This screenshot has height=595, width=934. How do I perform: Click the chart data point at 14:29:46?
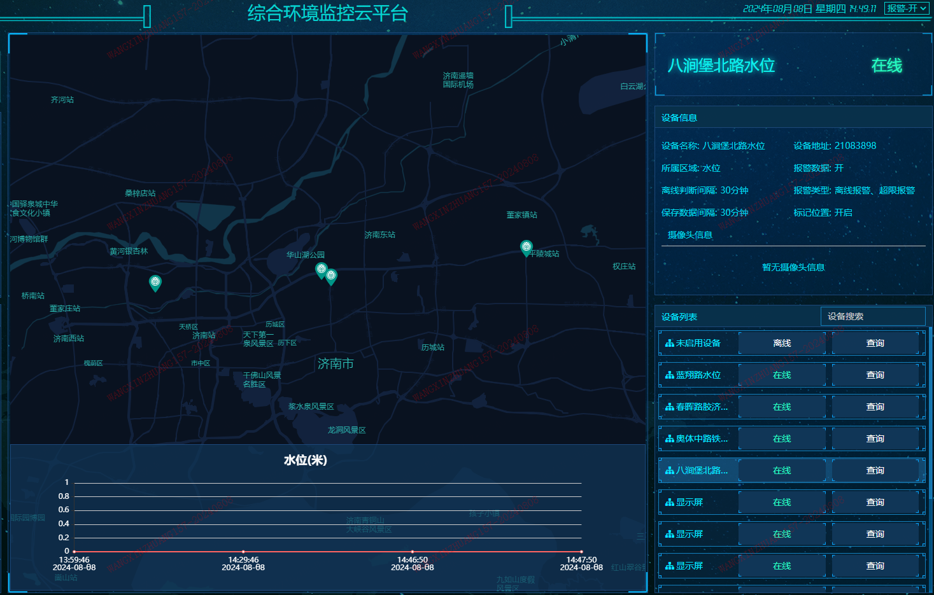pyautogui.click(x=243, y=551)
